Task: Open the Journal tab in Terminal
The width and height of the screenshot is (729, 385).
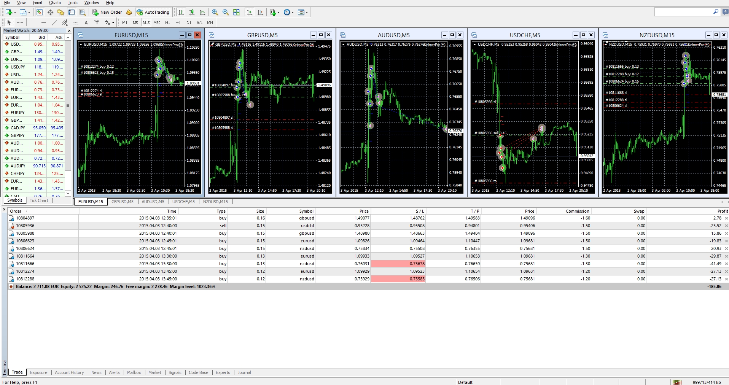Action: [x=244, y=372]
